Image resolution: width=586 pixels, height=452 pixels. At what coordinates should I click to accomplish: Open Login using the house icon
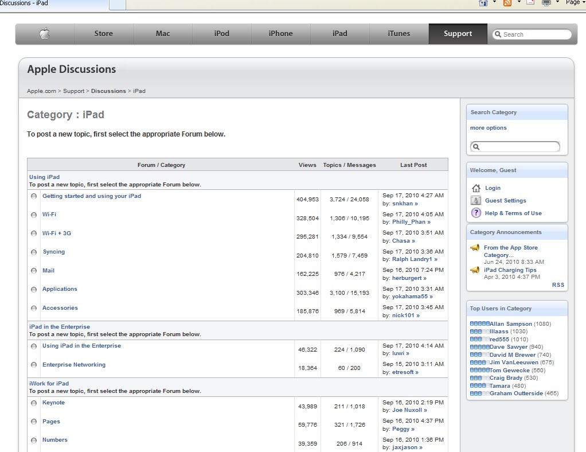click(476, 188)
